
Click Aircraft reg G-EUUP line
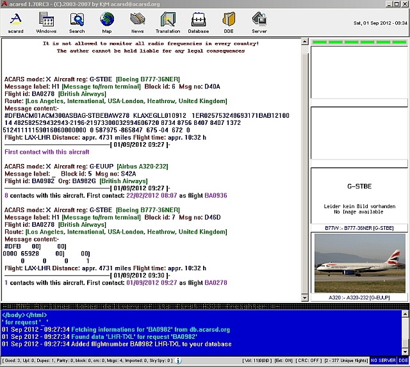pyautogui.click(x=86, y=167)
